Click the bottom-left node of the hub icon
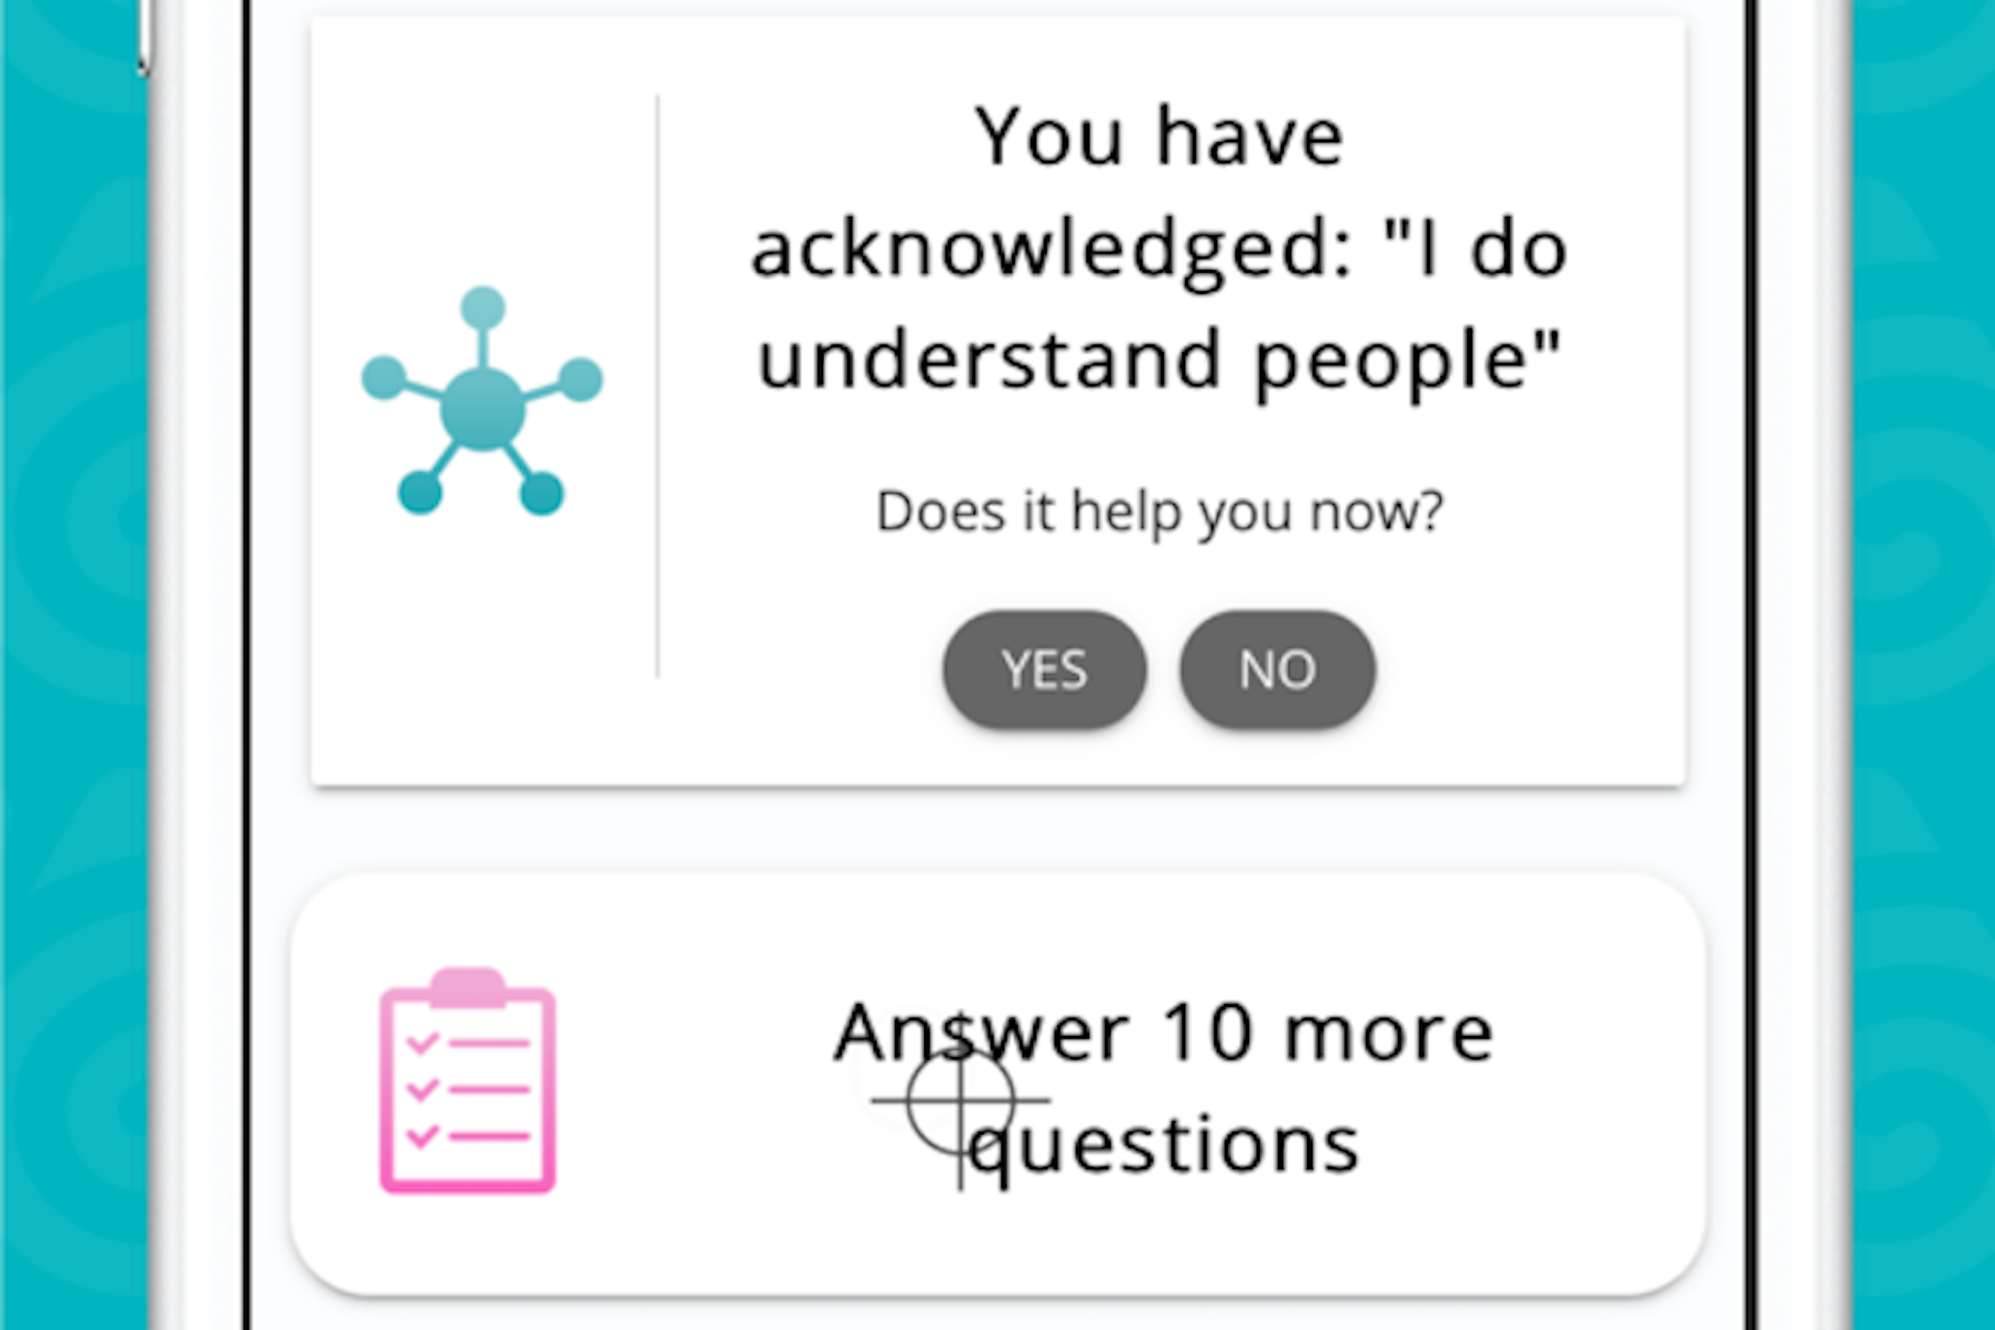 (421, 492)
